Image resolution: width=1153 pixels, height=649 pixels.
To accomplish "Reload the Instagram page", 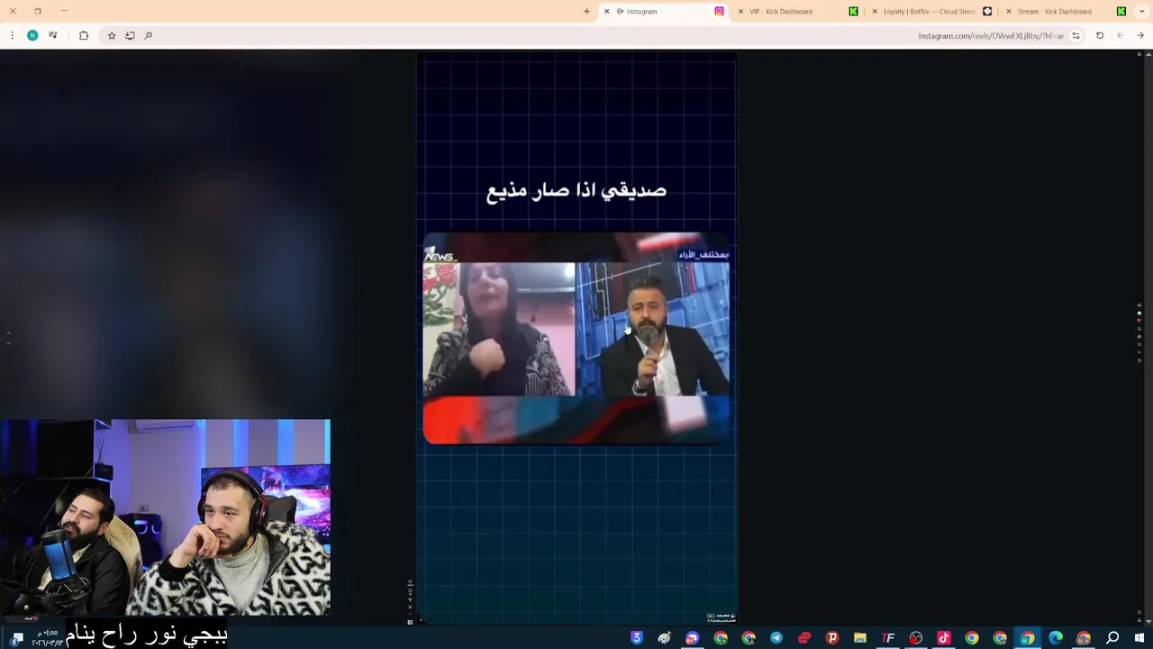I will [x=1100, y=35].
